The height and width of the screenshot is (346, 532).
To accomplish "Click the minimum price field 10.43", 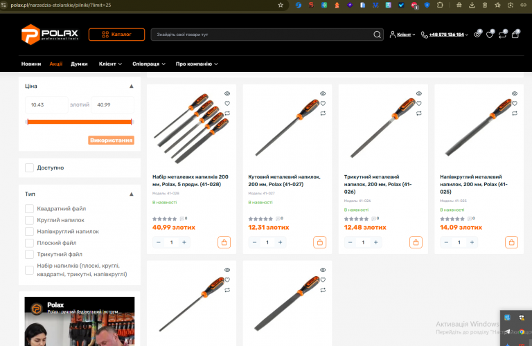I will pyautogui.click(x=46, y=104).
